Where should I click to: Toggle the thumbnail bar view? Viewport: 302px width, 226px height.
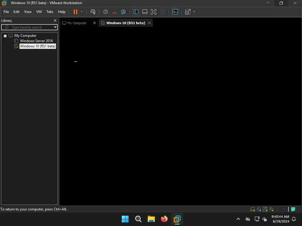point(145,12)
